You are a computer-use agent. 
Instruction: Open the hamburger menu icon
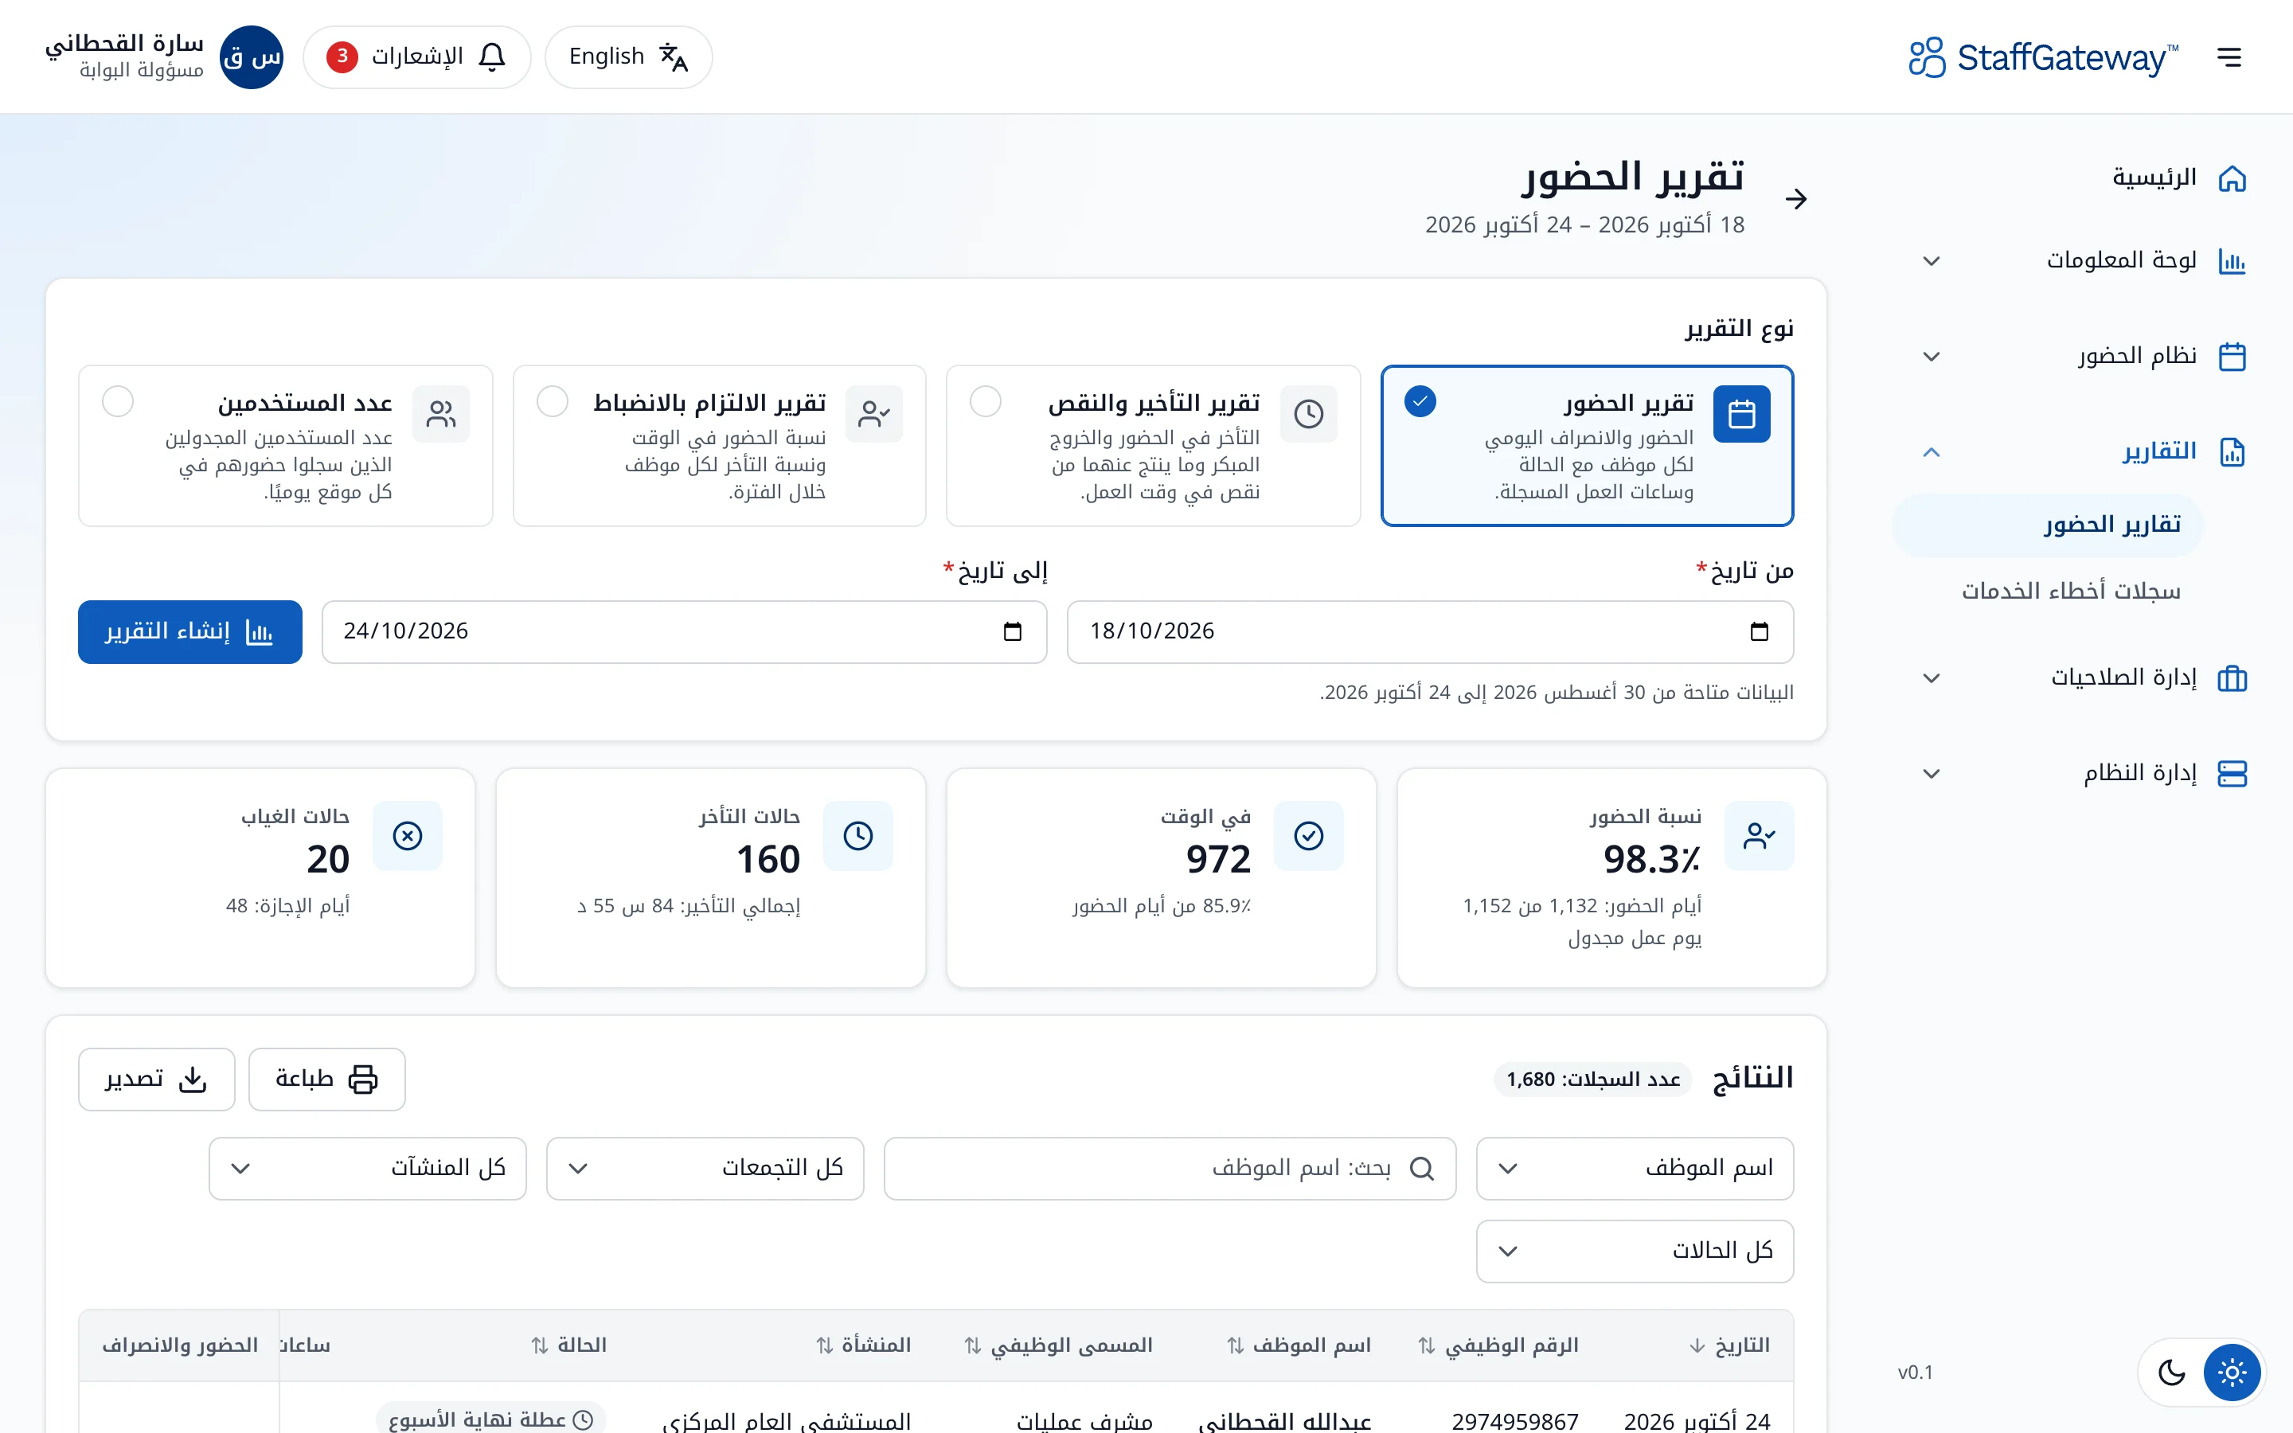[2229, 57]
